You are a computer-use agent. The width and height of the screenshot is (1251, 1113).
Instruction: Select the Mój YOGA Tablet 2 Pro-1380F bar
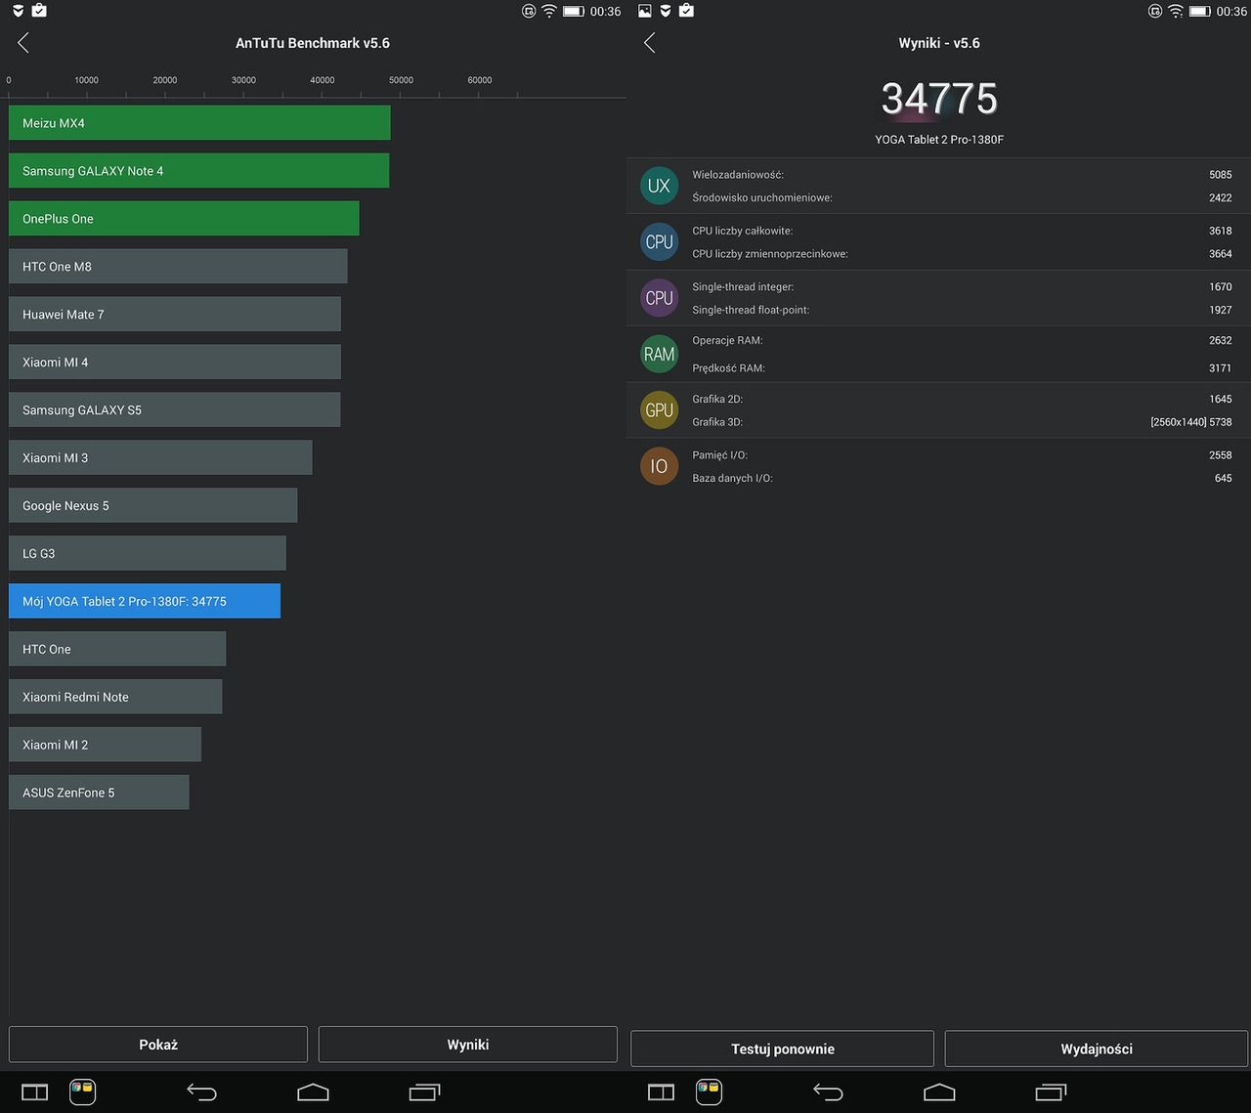[145, 602]
